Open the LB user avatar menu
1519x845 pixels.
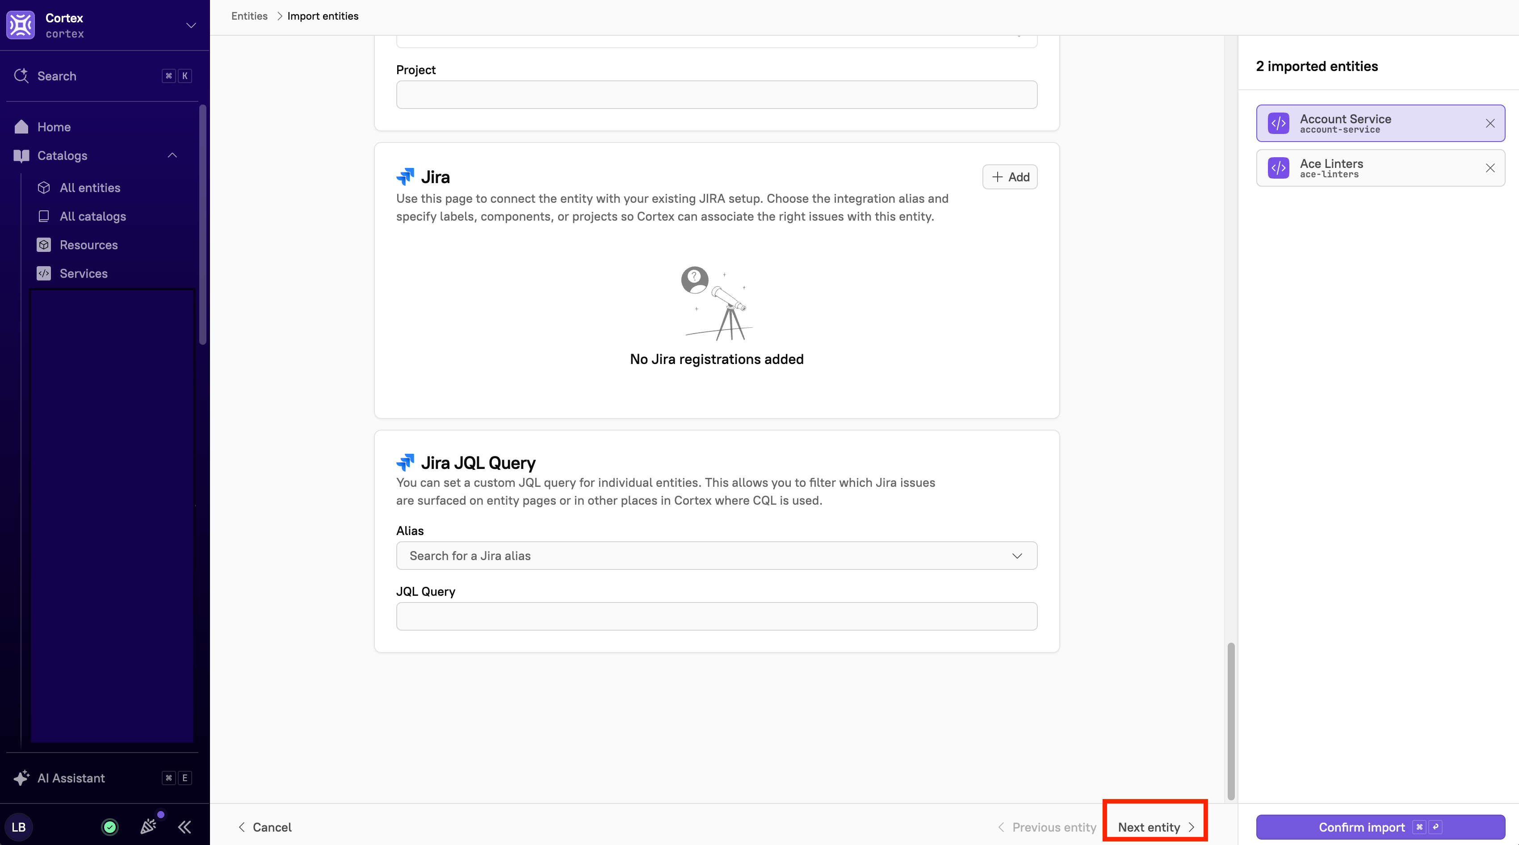pyautogui.click(x=19, y=827)
